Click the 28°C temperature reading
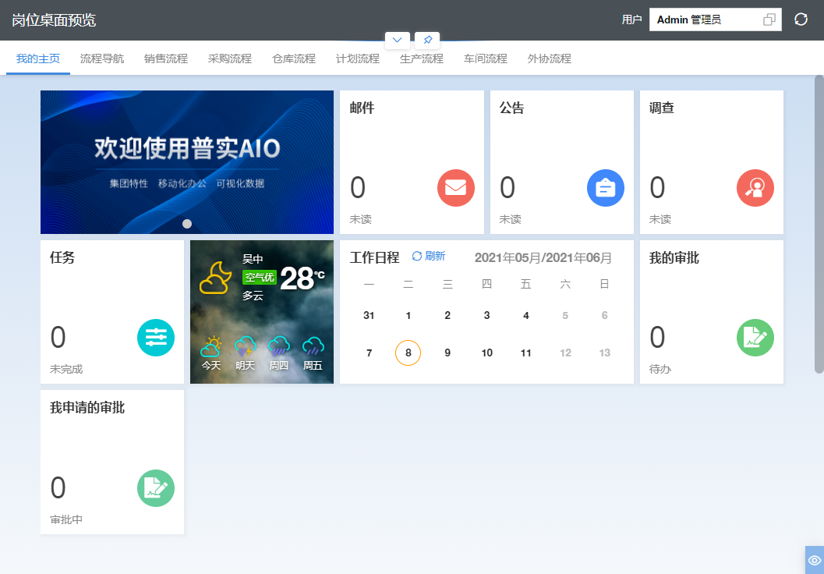The image size is (824, 574). (302, 278)
